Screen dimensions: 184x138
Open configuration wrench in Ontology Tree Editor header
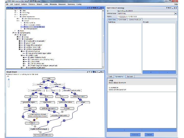(x=88, y=8)
